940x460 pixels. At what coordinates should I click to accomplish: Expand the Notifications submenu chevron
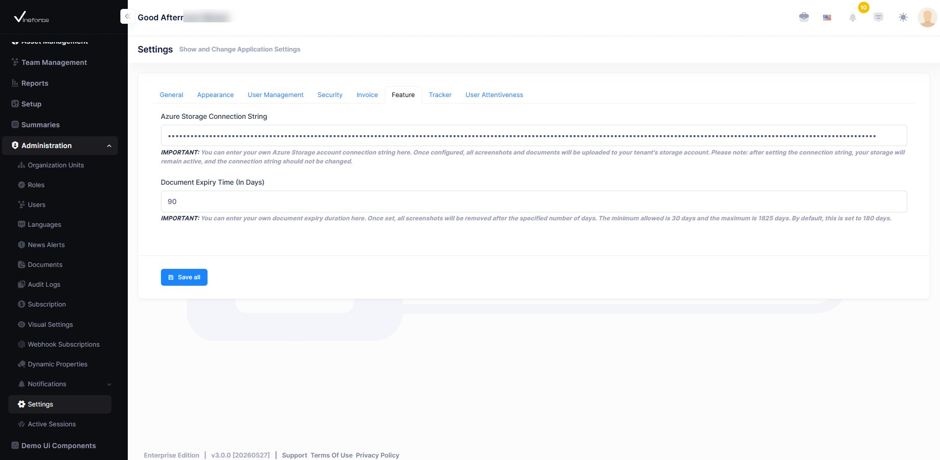click(x=109, y=384)
